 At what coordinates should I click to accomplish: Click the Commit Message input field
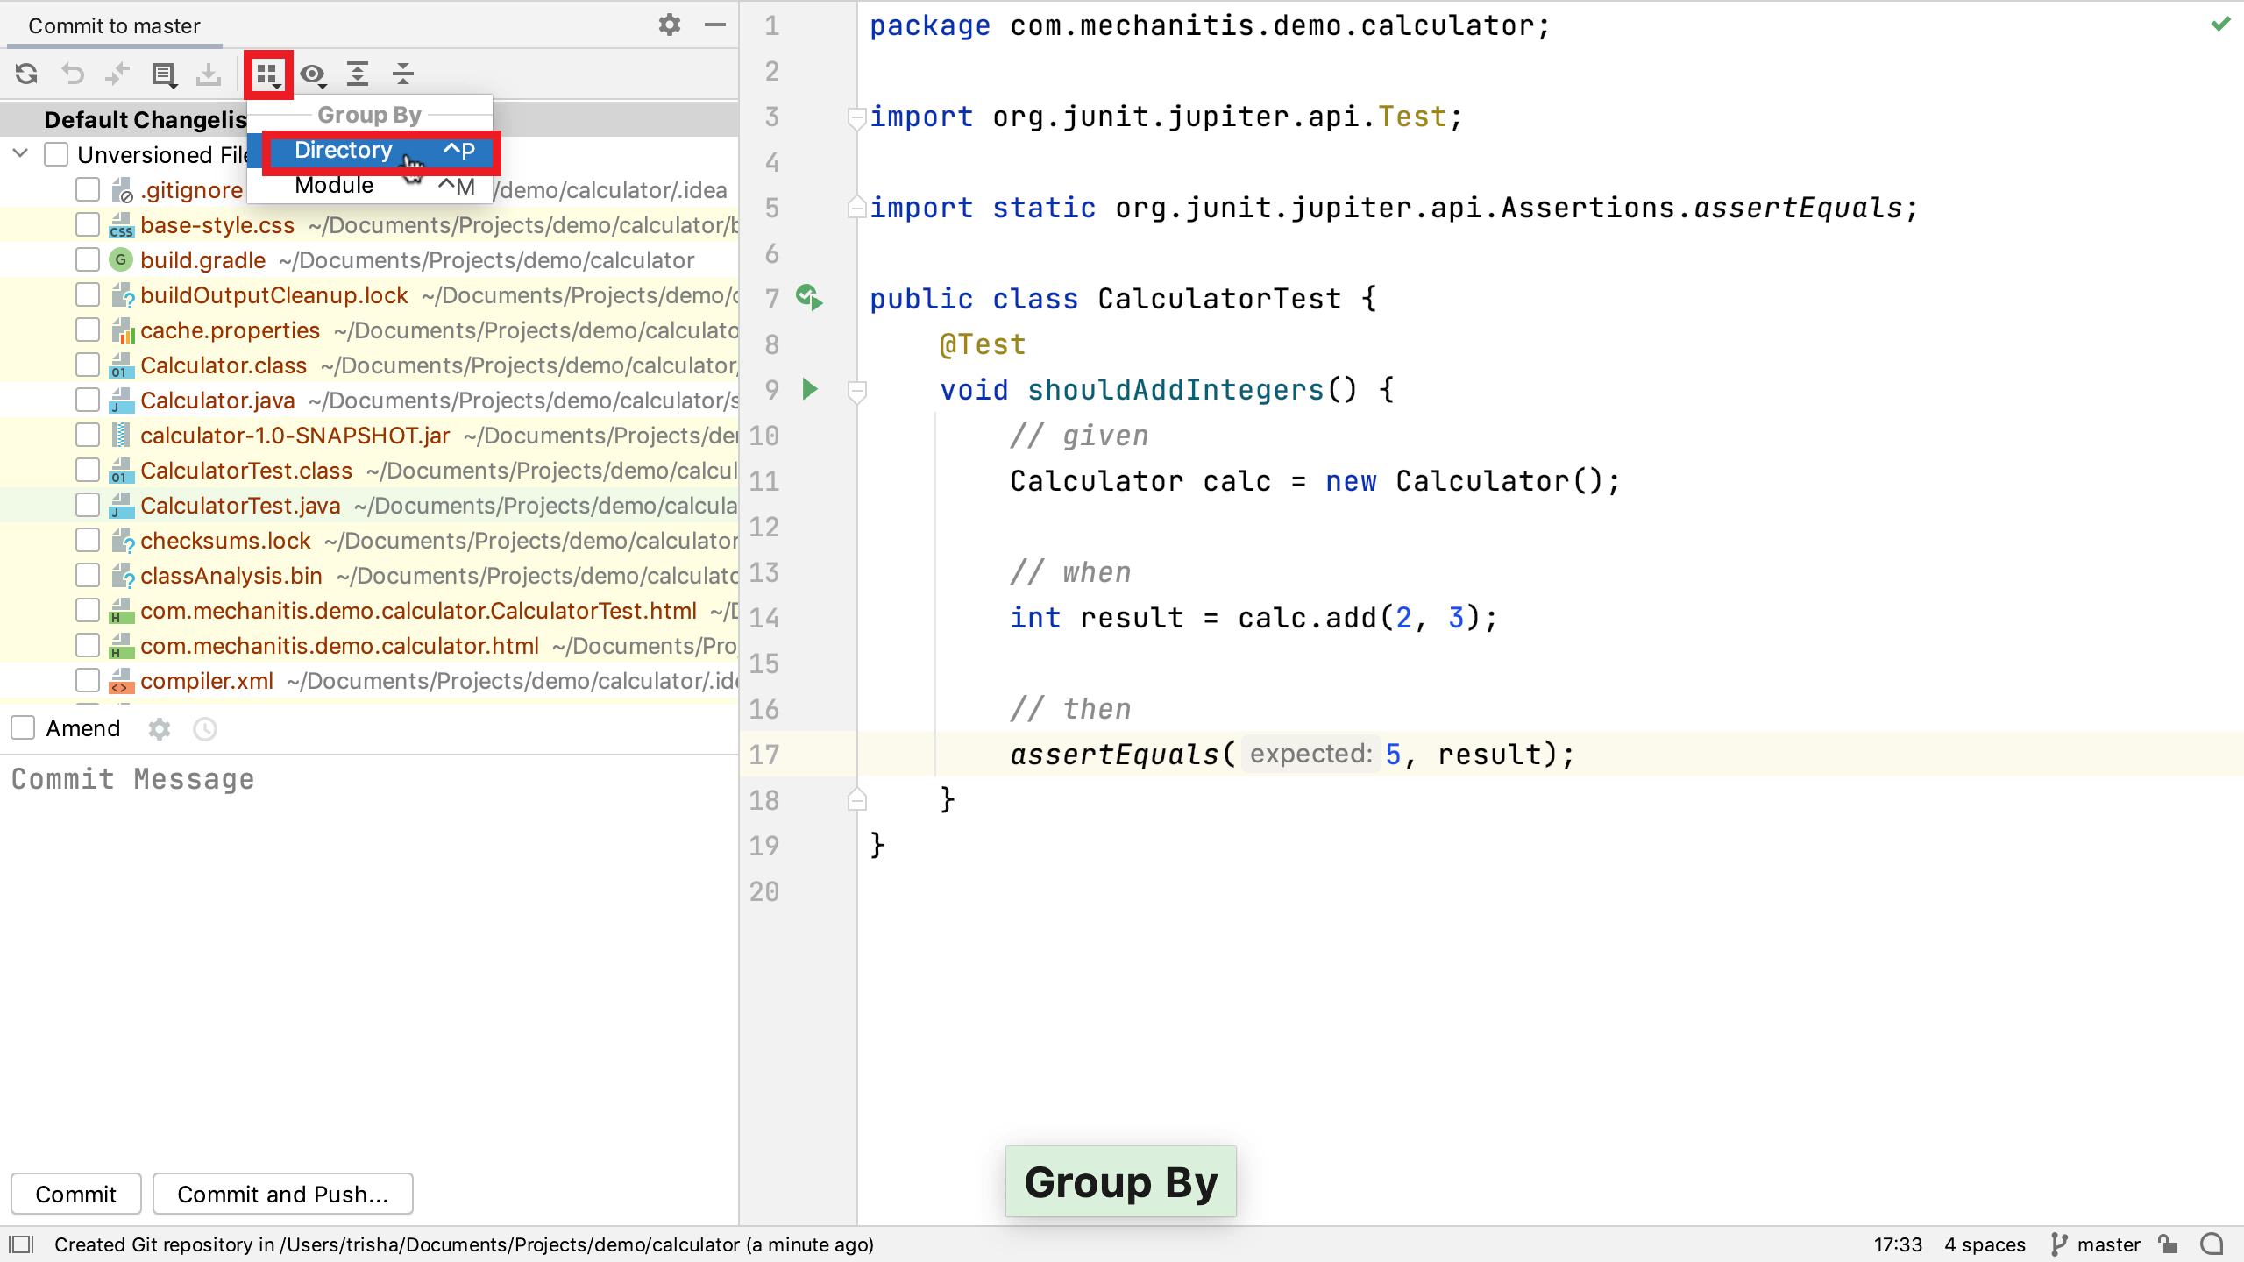[370, 780]
